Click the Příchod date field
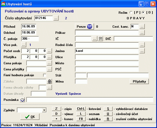157x128 pixels. [x=29, y=26]
